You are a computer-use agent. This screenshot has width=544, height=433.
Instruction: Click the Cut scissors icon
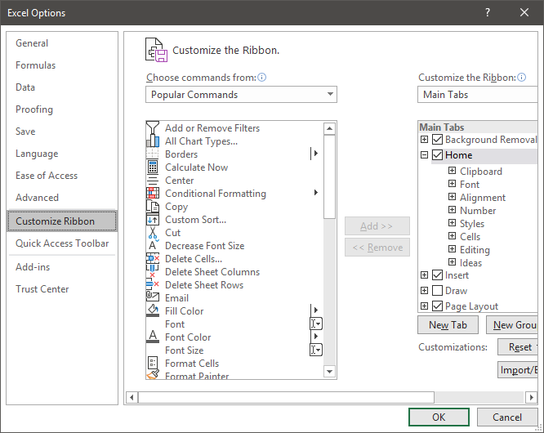(153, 233)
